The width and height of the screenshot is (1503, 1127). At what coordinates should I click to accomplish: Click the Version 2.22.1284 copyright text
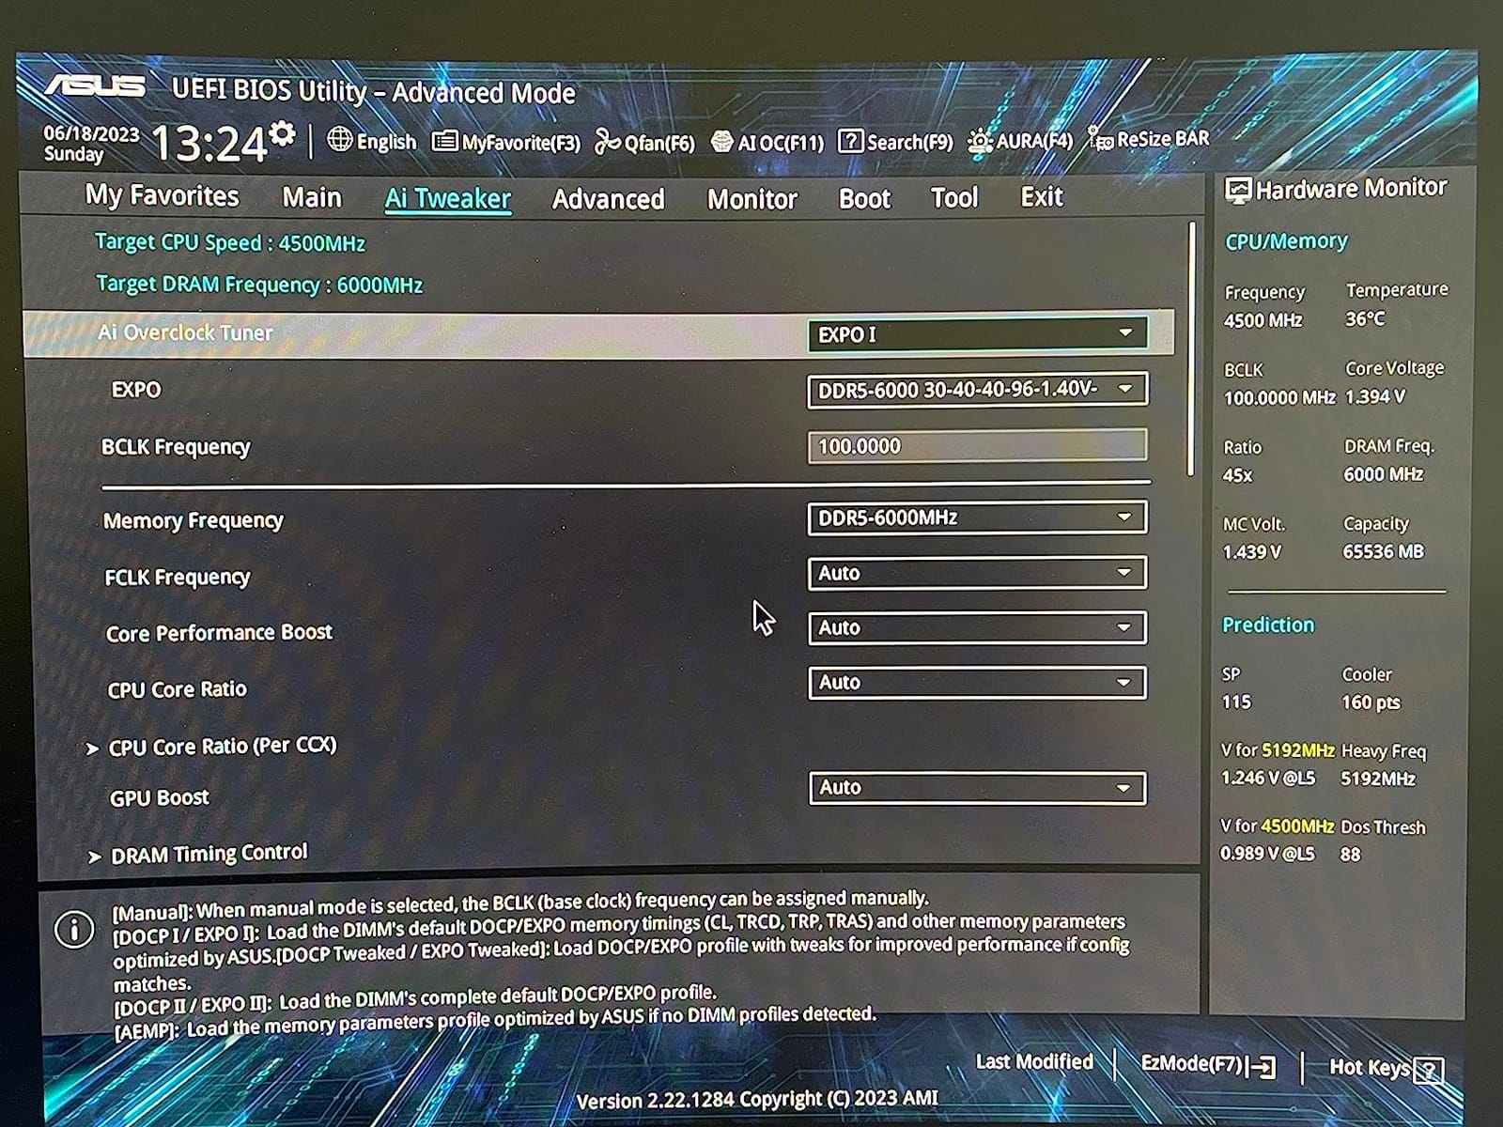(757, 1099)
